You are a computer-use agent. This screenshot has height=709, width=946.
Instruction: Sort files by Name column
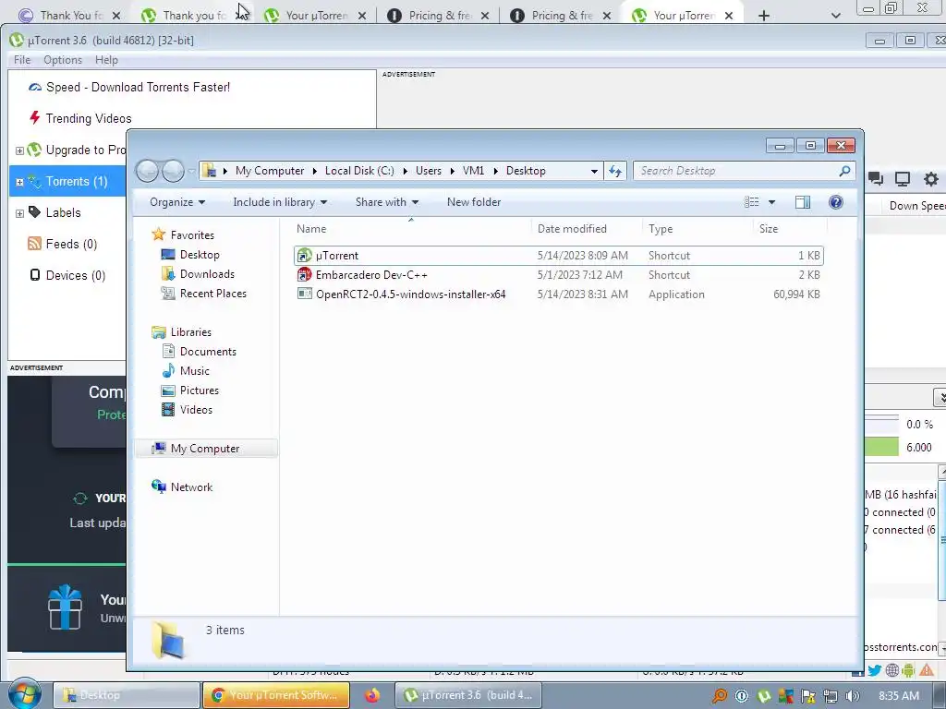[x=411, y=229]
